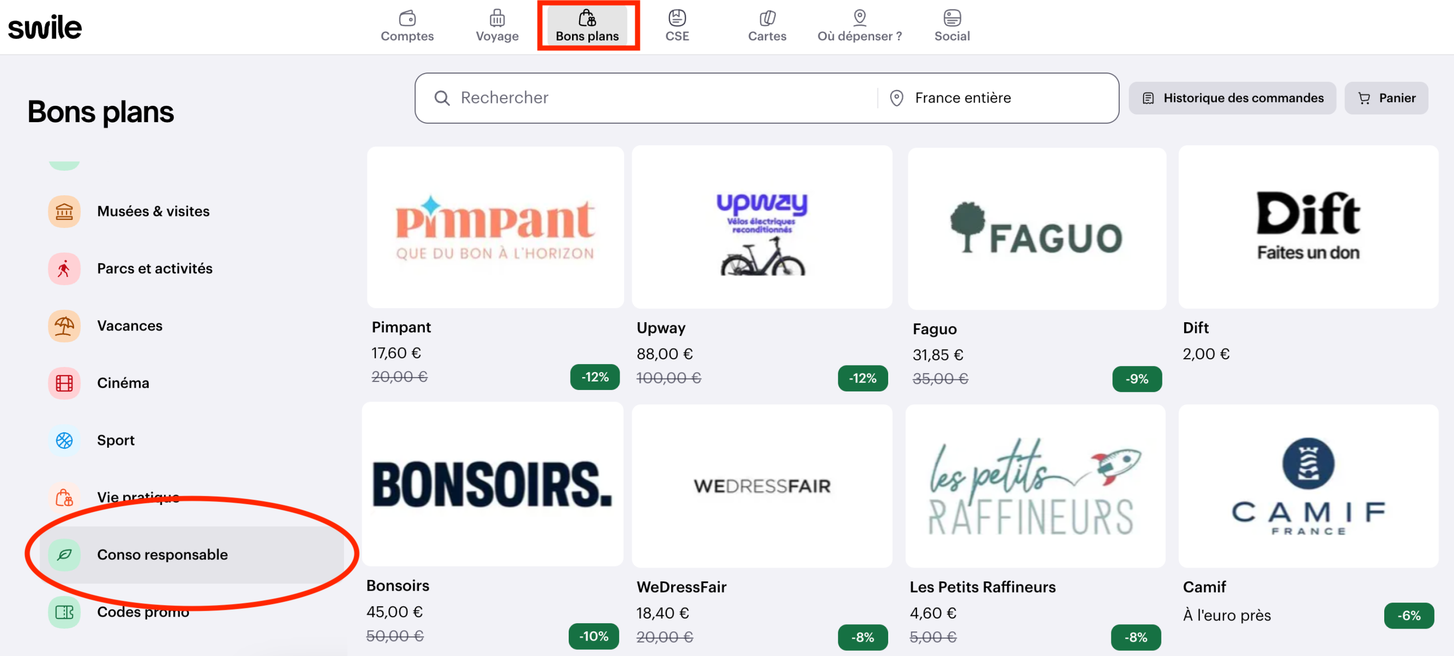Open the France entière location selector
This screenshot has width=1454, height=656.
pos(962,98)
